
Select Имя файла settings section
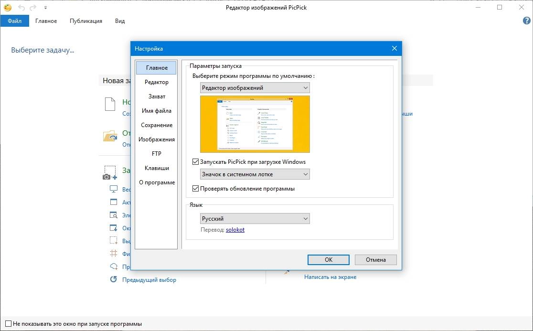[x=156, y=110]
